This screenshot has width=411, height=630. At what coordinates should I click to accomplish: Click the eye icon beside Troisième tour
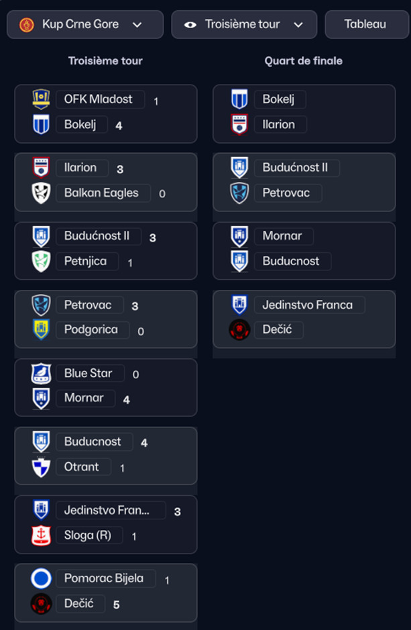pos(190,25)
